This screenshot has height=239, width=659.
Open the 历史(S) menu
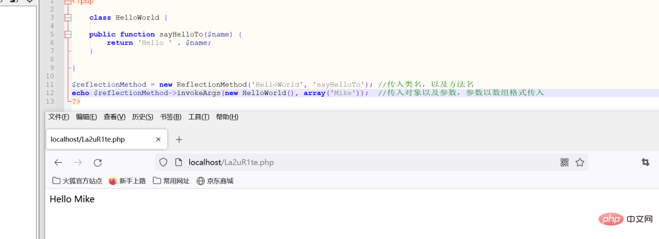143,117
